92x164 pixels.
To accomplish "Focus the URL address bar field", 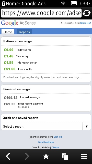I will click(41, 13).
